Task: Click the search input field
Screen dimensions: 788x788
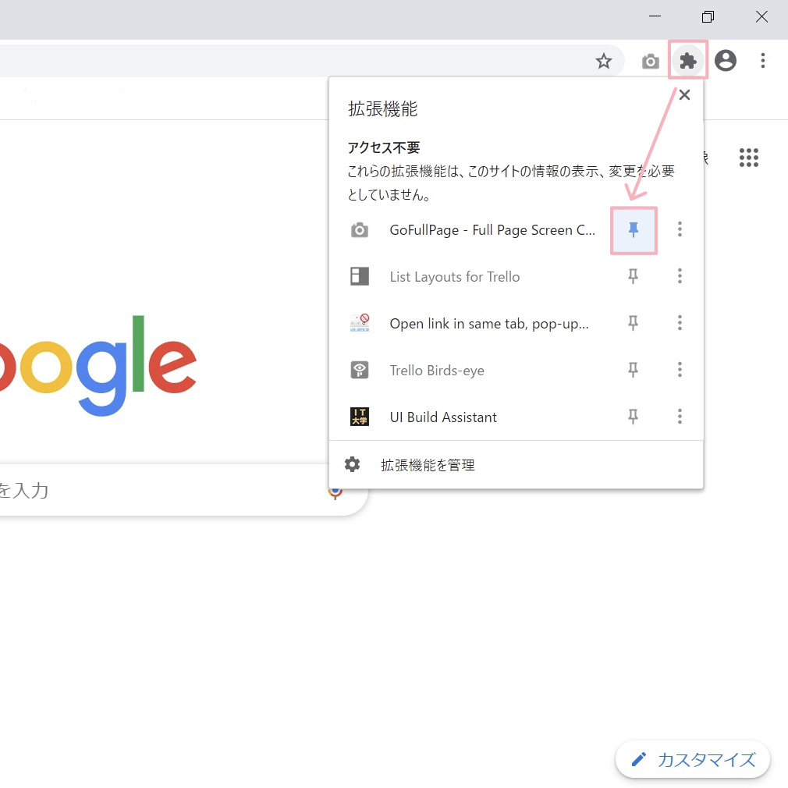Action: (x=156, y=490)
